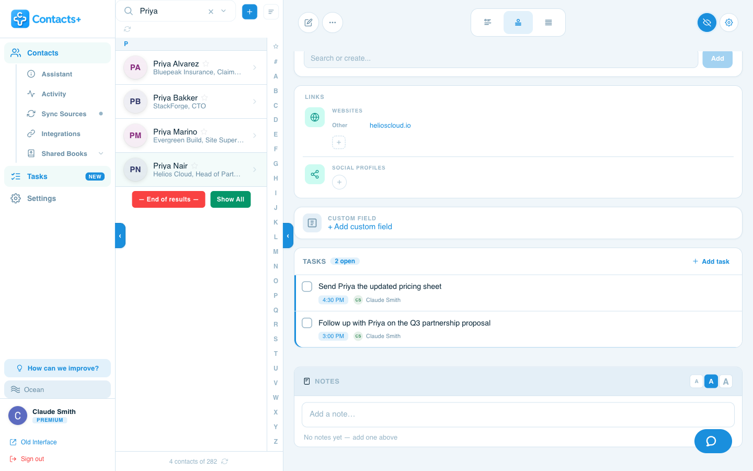Add a social profile plus button

point(339,182)
